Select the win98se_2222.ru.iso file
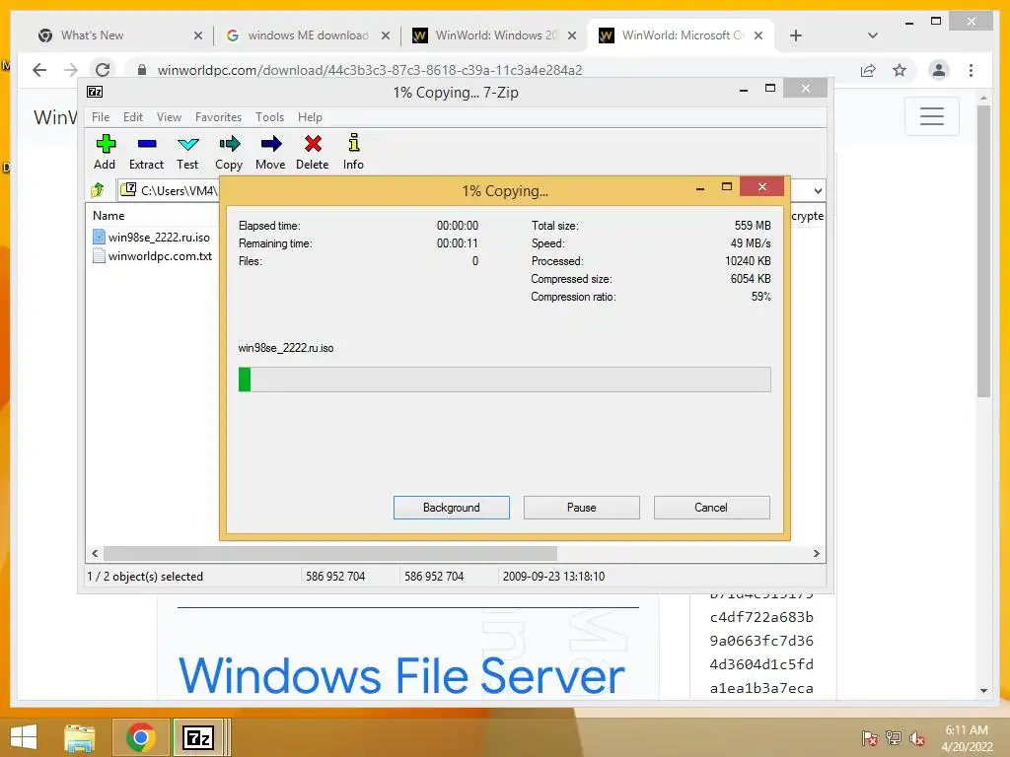The height and width of the screenshot is (757, 1010). pos(152,237)
